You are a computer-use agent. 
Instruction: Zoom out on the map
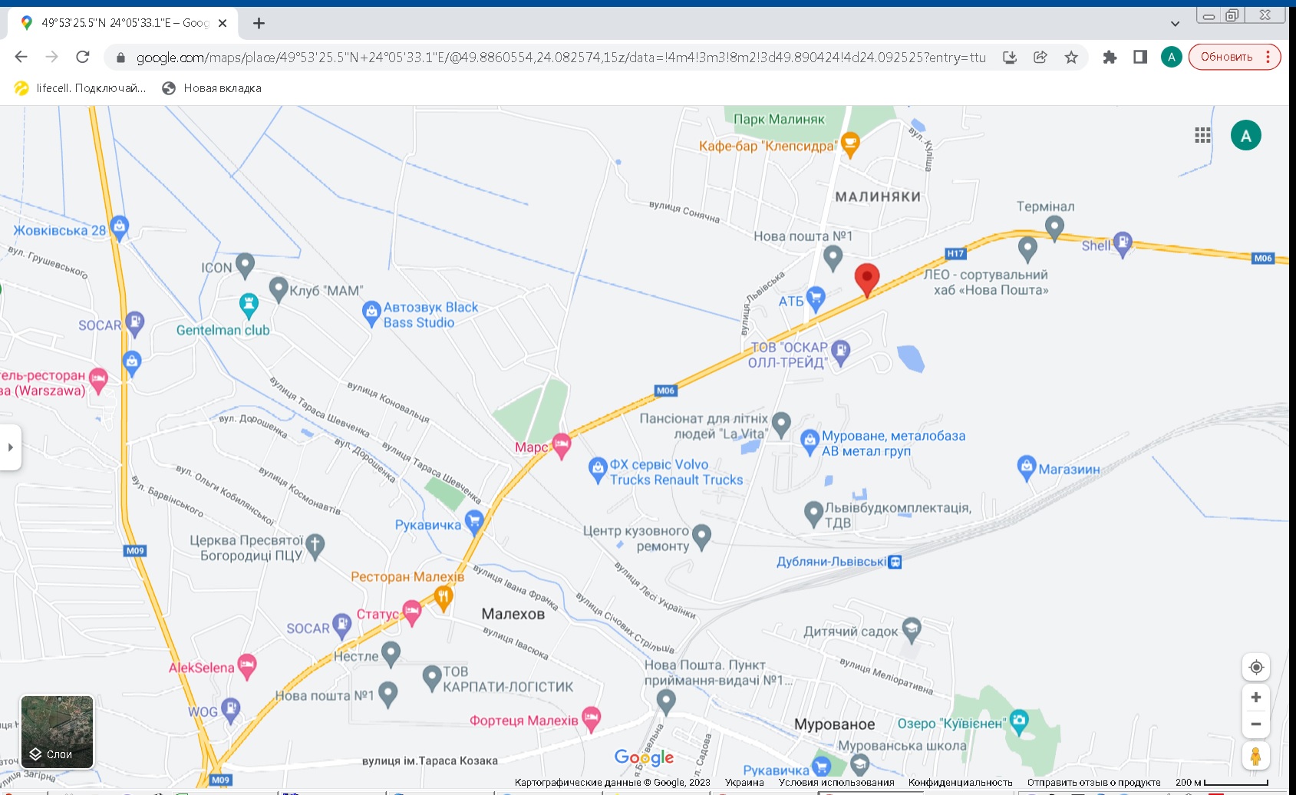tap(1256, 724)
